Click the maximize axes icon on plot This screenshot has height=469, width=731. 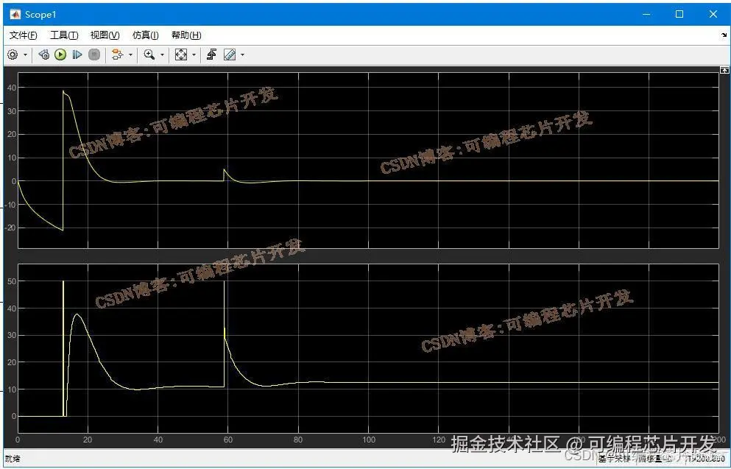pos(724,70)
